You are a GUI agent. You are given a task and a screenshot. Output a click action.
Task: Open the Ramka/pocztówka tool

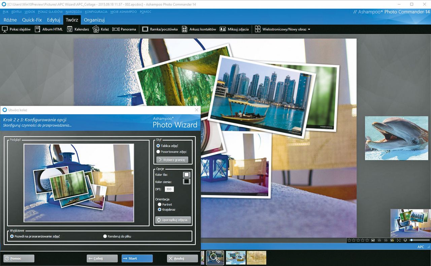click(x=160, y=29)
